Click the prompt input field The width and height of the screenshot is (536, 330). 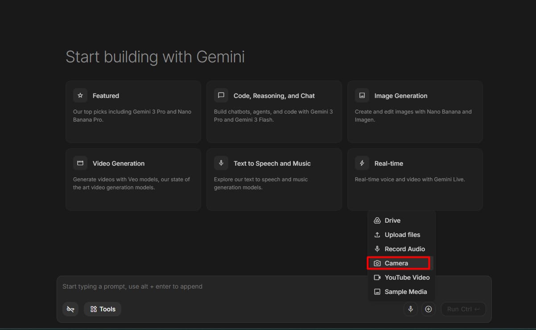tap(178, 286)
